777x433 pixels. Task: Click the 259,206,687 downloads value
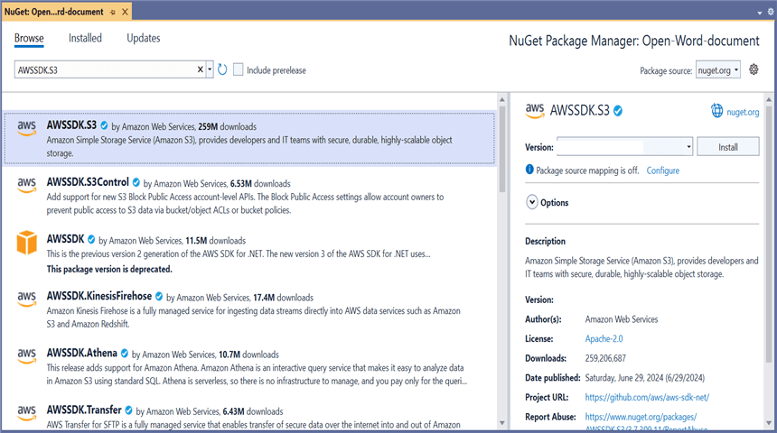(x=605, y=358)
